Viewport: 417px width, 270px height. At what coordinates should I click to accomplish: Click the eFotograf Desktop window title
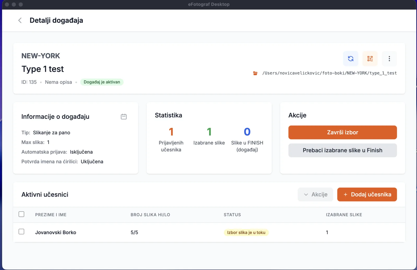(x=209, y=4)
